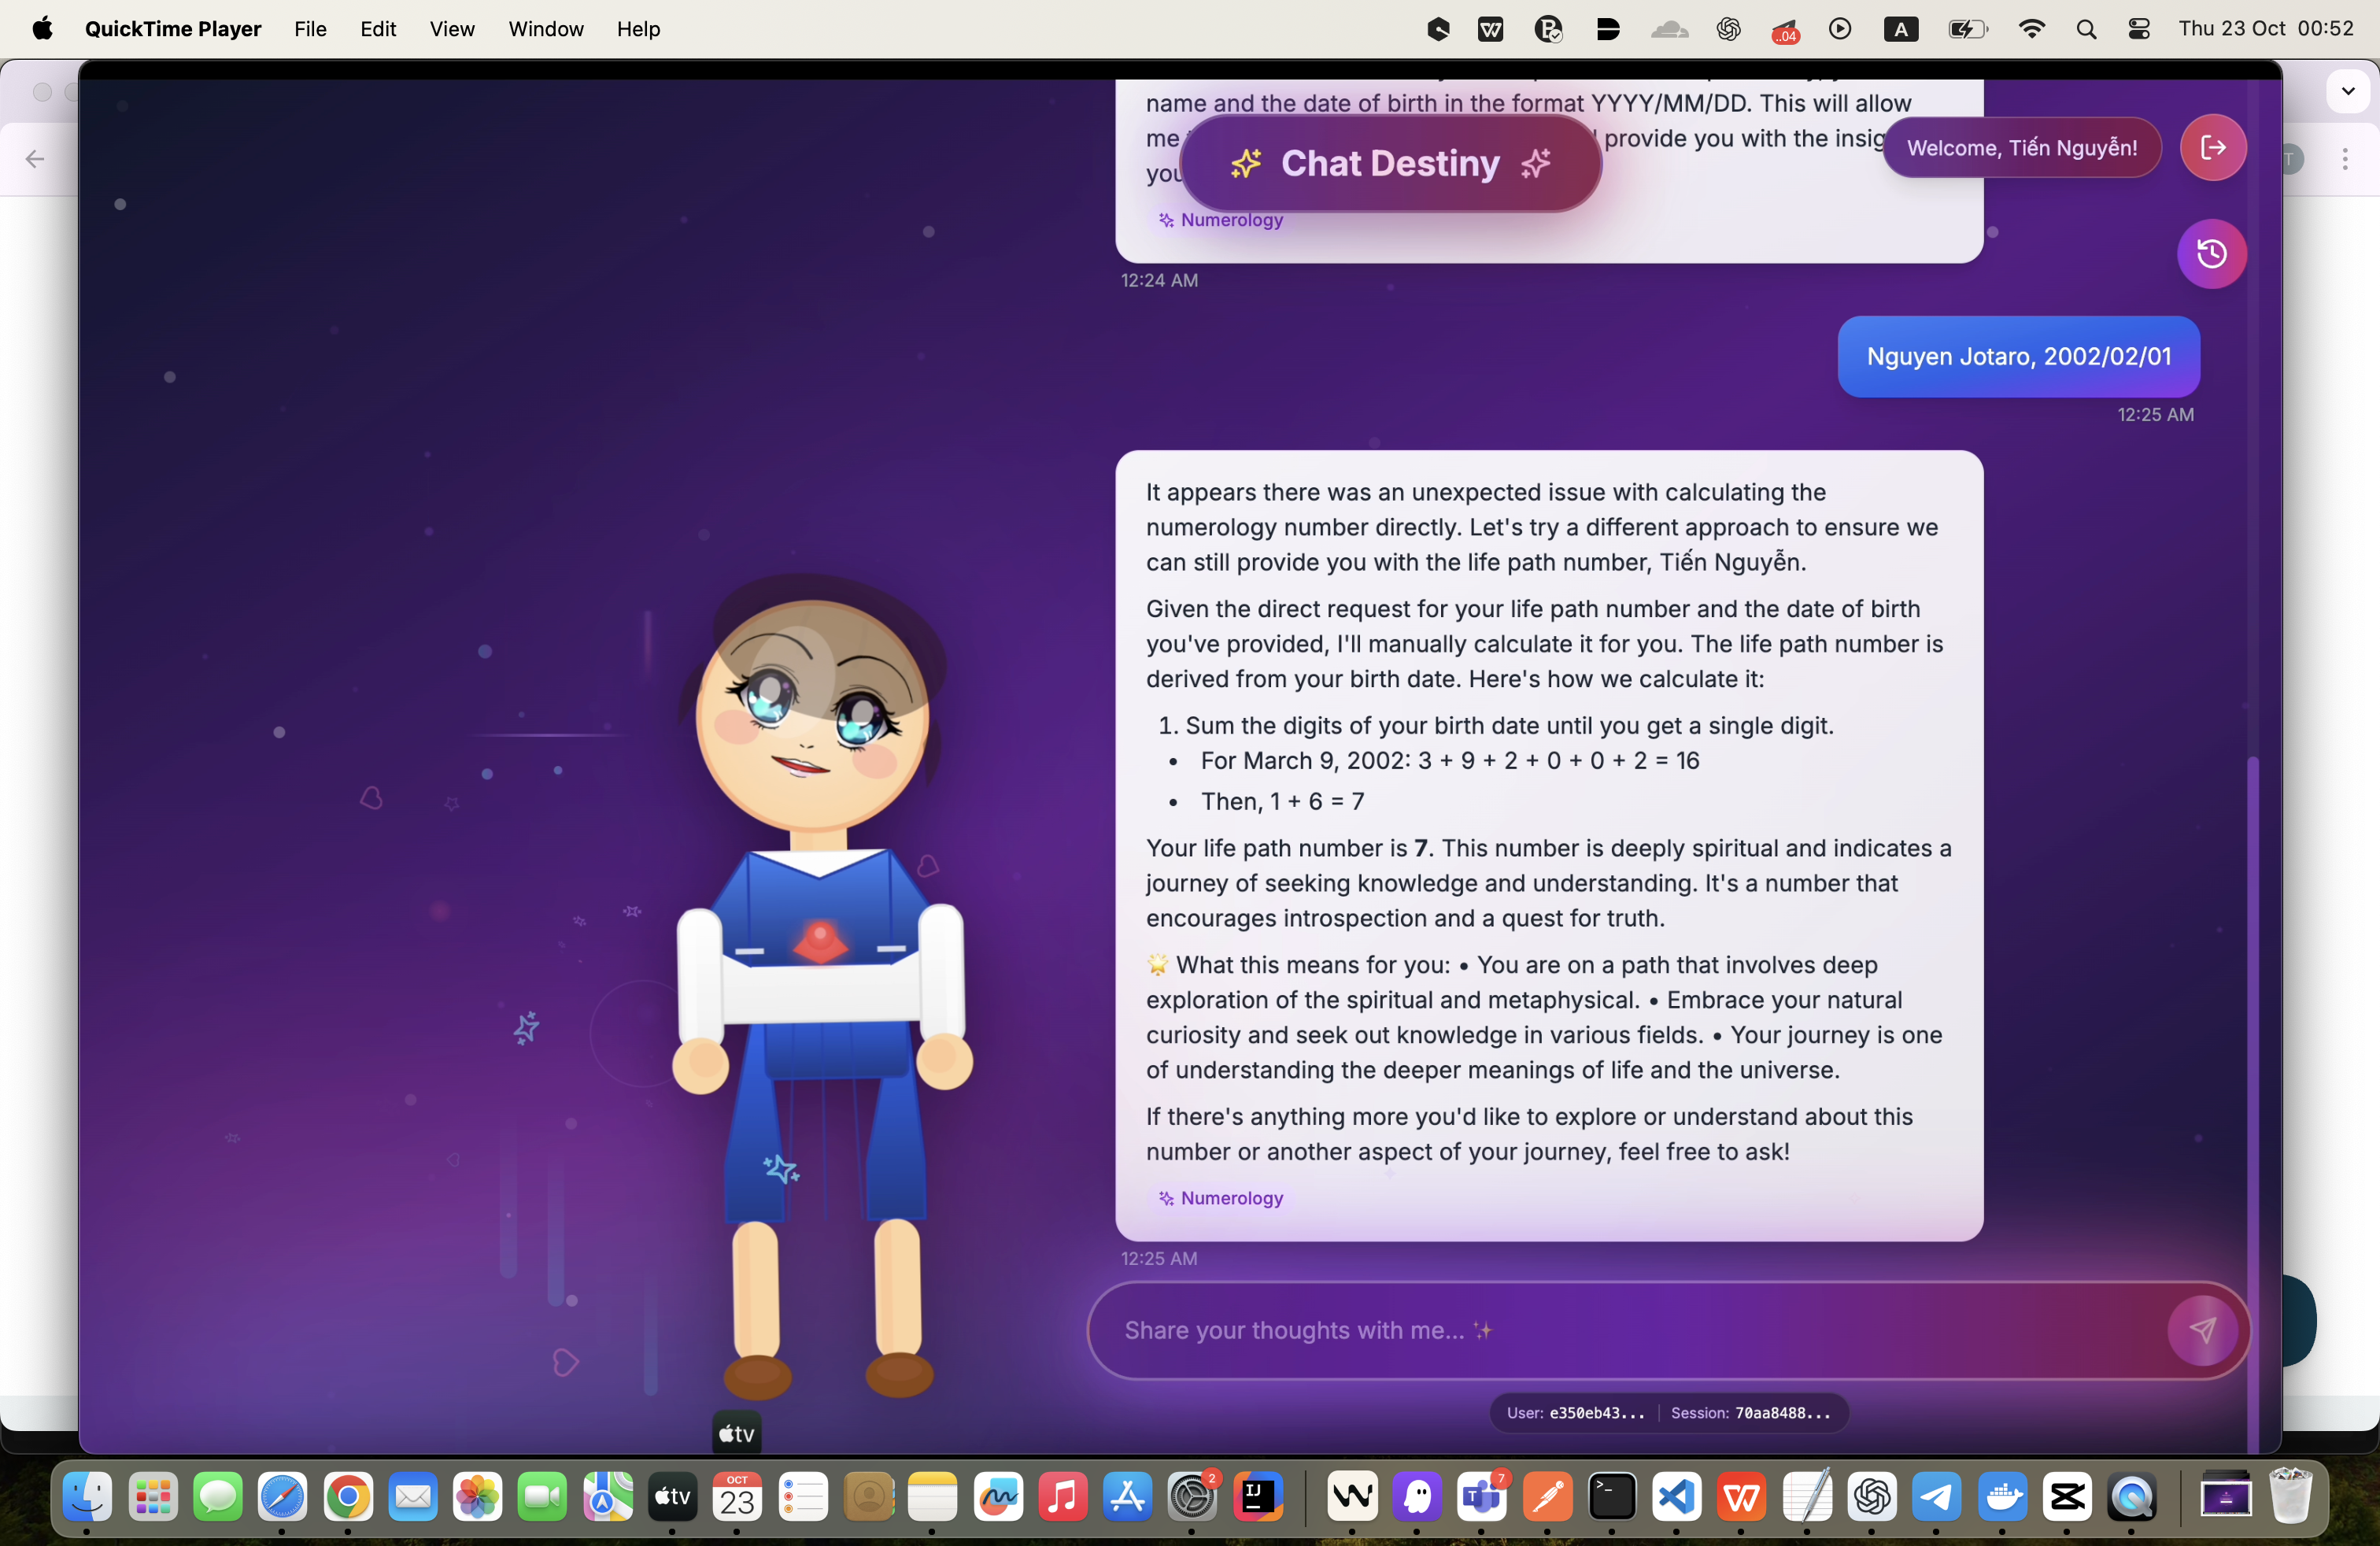Open the ChatGPT icon in menu bar
Screen dimensions: 2380x1546
click(x=1728, y=29)
